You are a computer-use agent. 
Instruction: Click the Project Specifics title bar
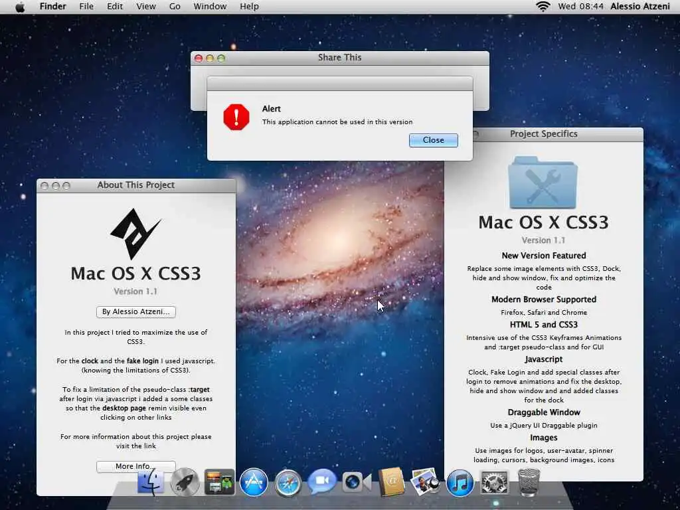[x=544, y=134]
